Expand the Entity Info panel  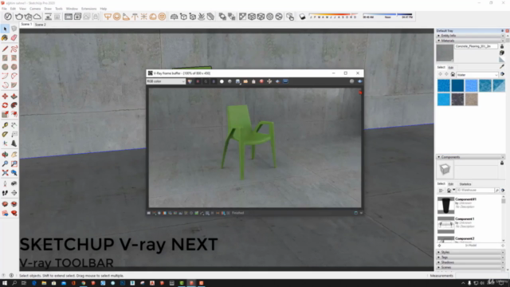pos(470,35)
